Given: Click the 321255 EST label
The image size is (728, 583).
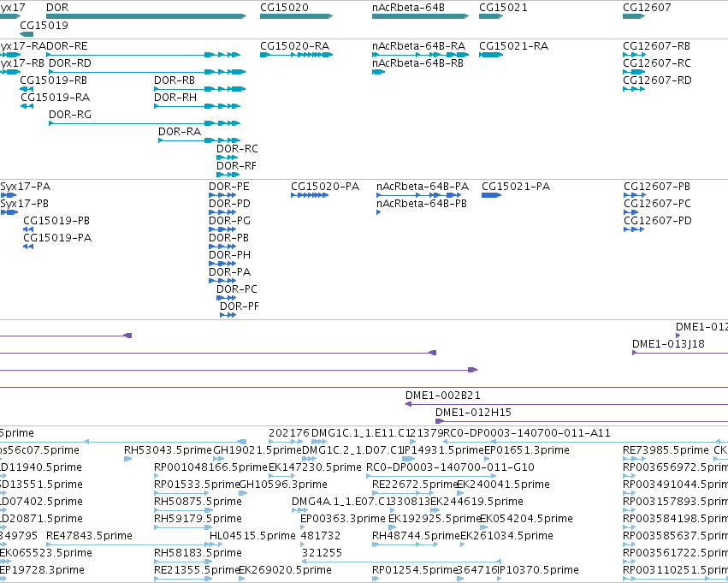Looking at the screenshot, I should coord(322,553).
